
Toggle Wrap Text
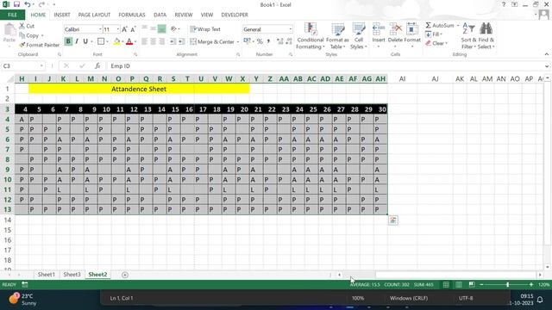coord(205,29)
